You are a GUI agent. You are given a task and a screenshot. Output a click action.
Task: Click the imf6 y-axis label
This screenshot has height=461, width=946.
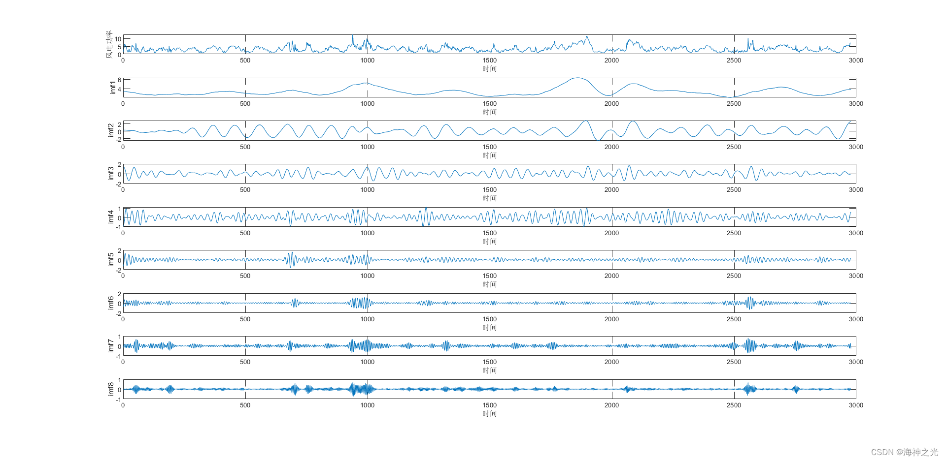pos(111,303)
